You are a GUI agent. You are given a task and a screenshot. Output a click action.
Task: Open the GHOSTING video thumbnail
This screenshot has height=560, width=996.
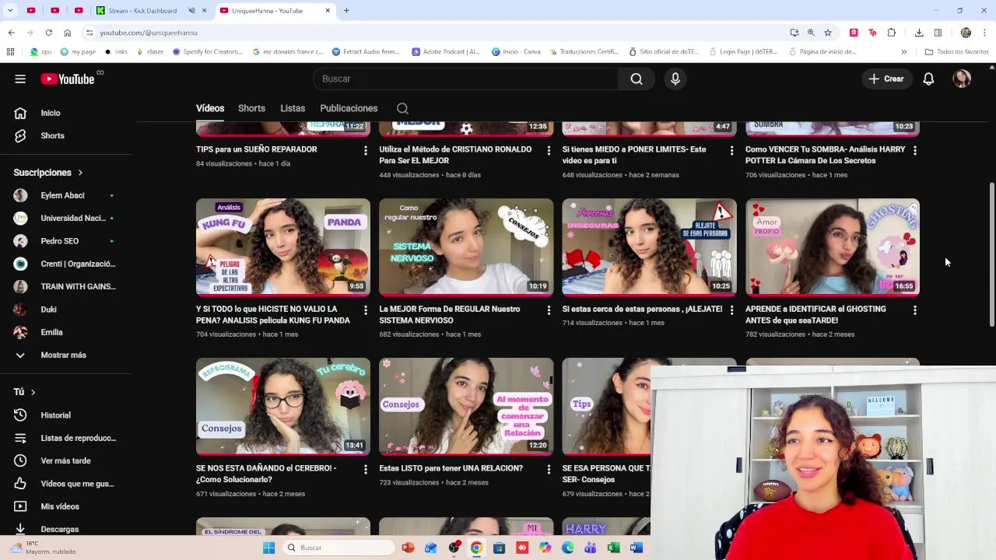[x=833, y=247]
